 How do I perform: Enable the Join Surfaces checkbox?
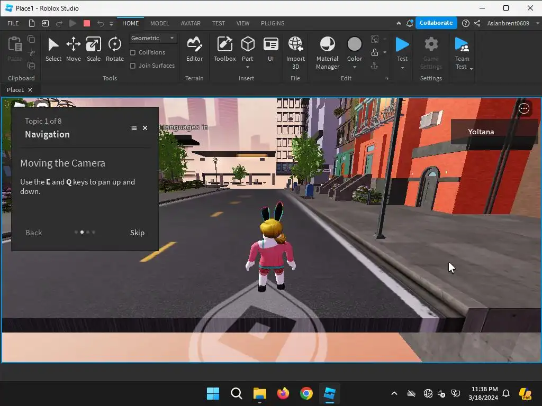click(x=132, y=66)
